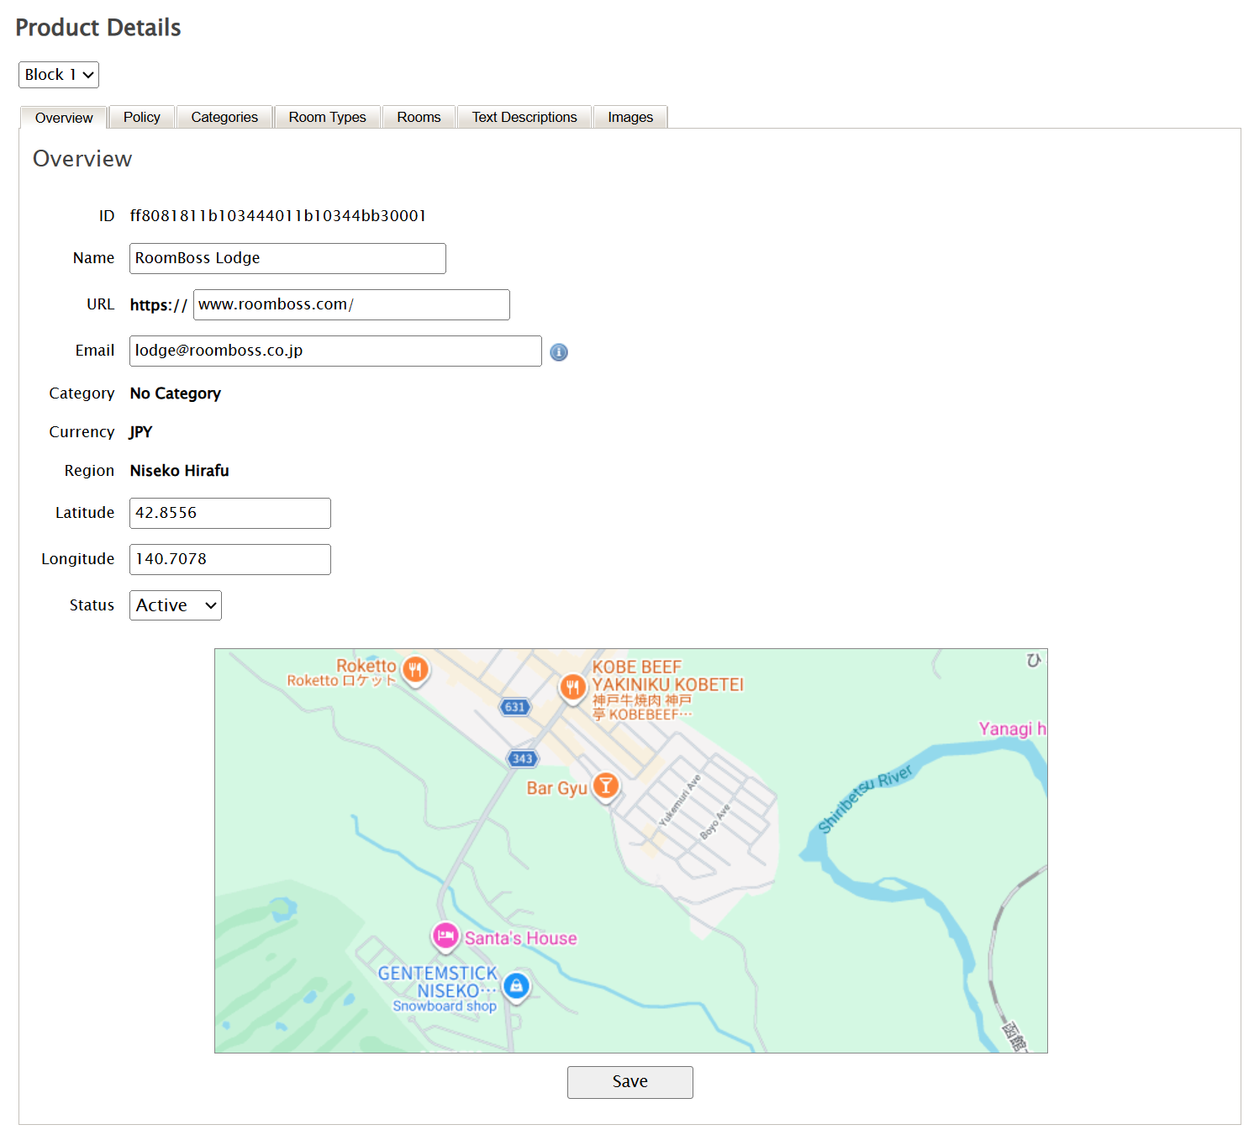Click into the Name input field
This screenshot has height=1130, width=1254.
point(287,258)
